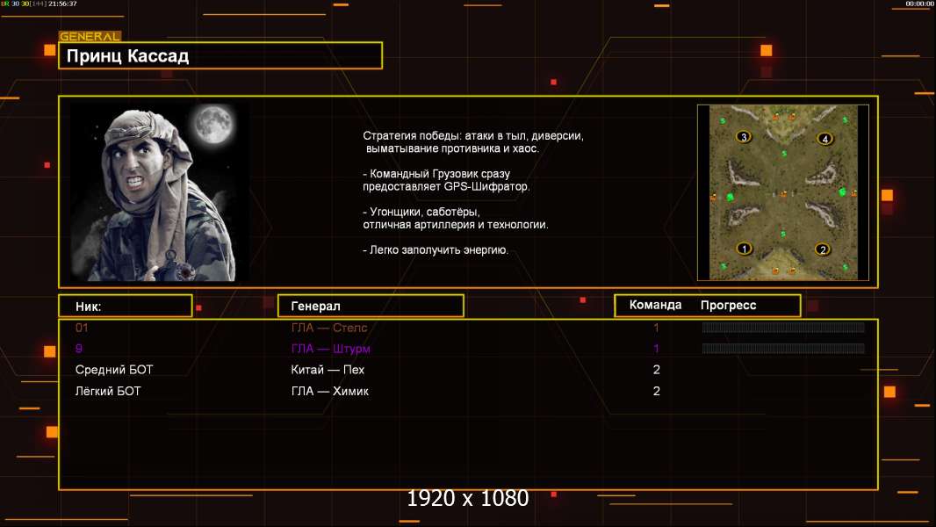Select player nickname 01
Viewport: 936px width, 527px height.
[82, 328]
